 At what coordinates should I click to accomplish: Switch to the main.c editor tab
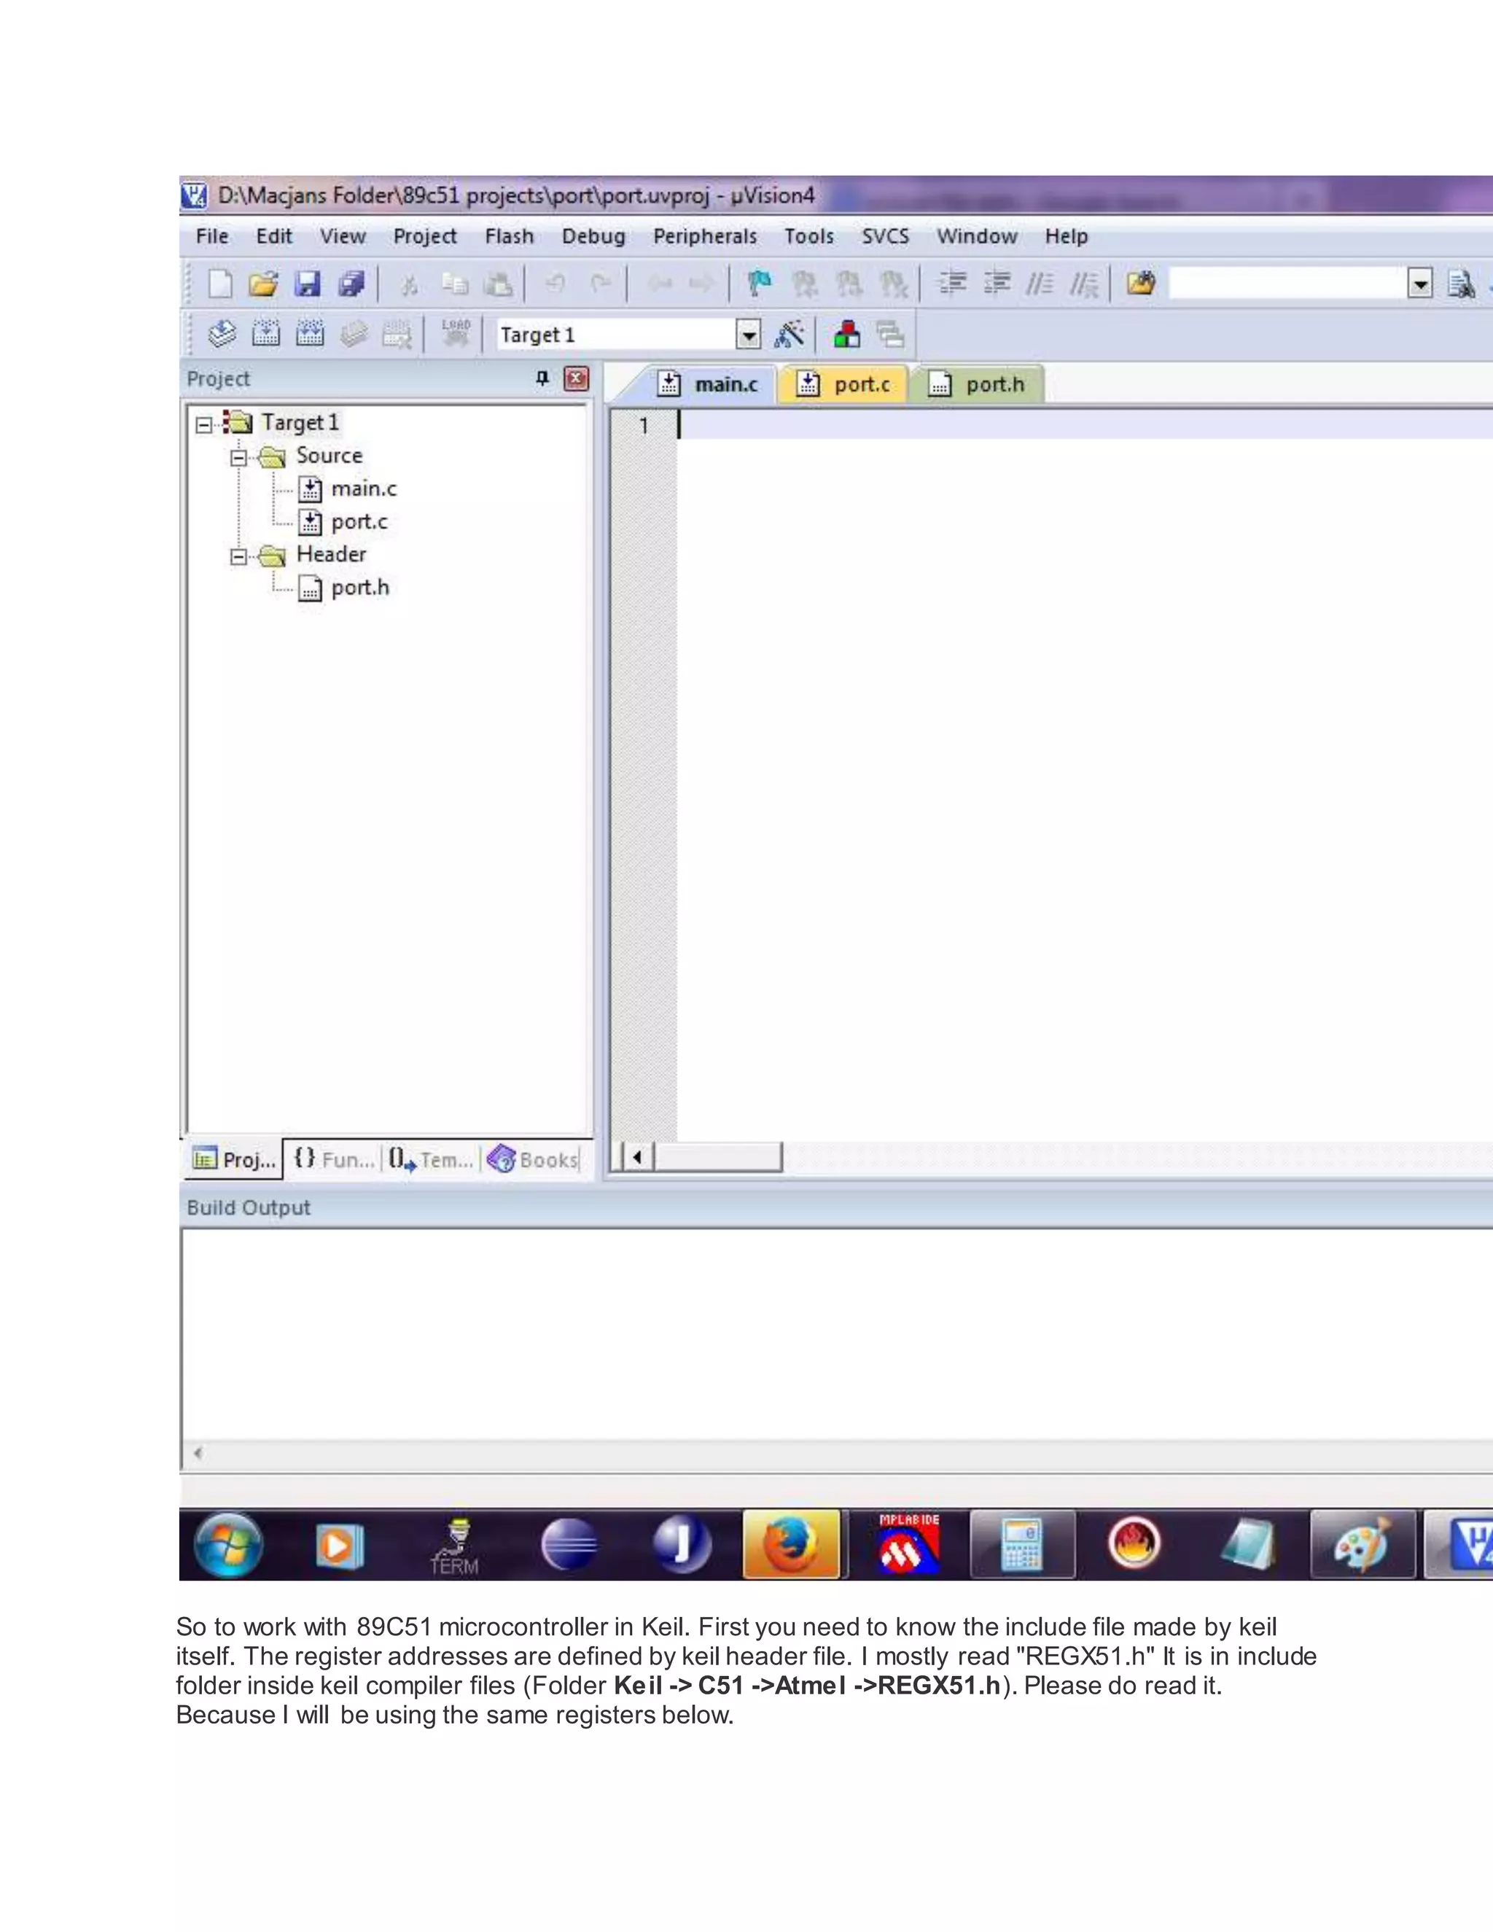click(709, 385)
